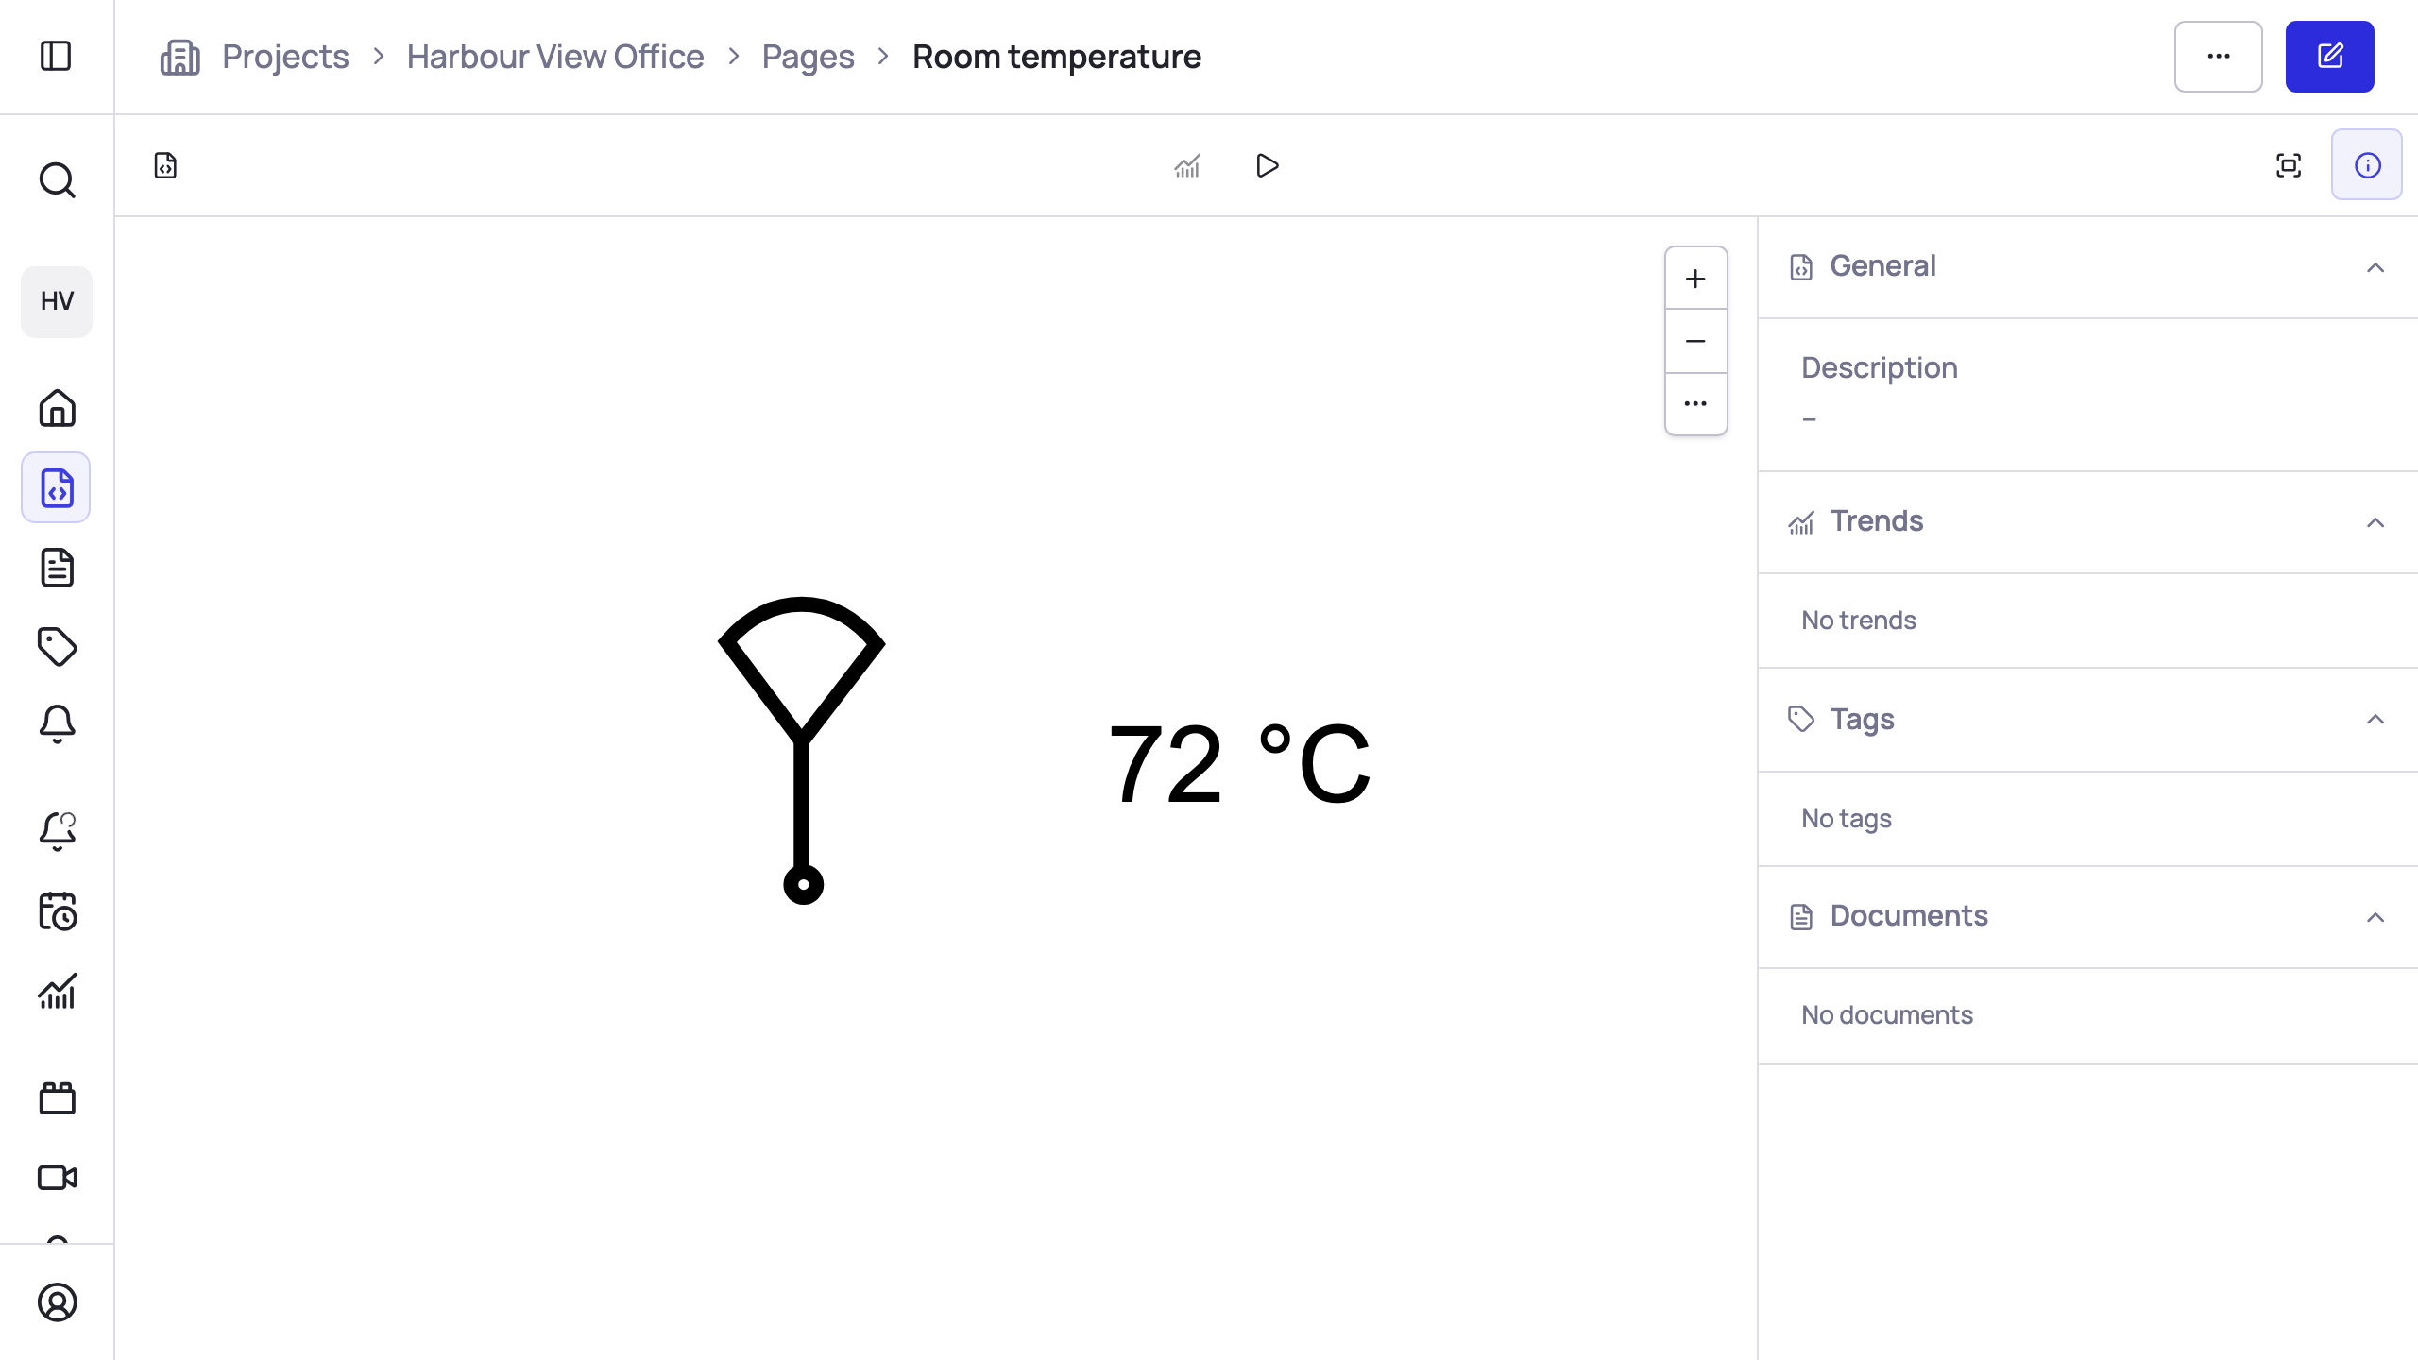Open the user account icon

tap(57, 1302)
